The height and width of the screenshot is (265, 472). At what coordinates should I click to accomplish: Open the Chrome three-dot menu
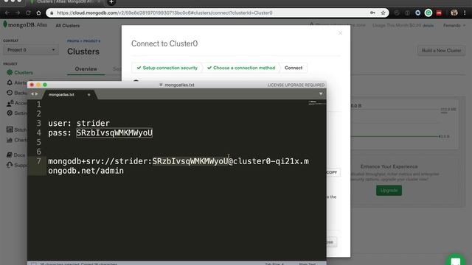click(465, 13)
